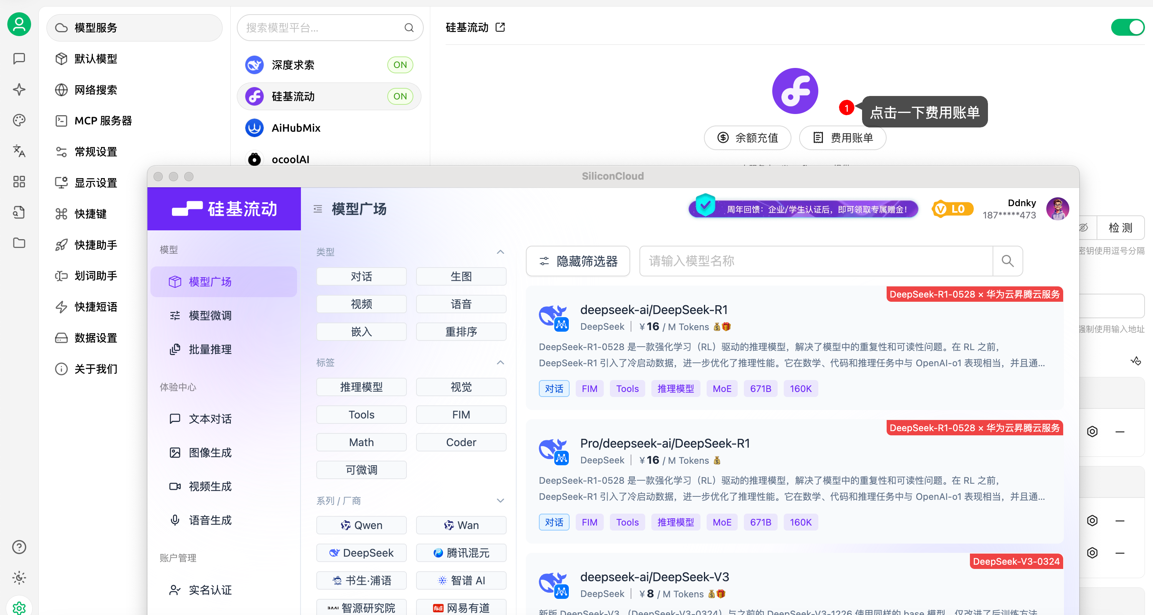Open 网络搜索 settings menu
This screenshot has width=1153, height=615.
pyautogui.click(x=134, y=90)
